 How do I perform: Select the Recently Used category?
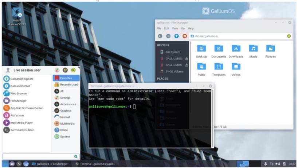(66, 85)
